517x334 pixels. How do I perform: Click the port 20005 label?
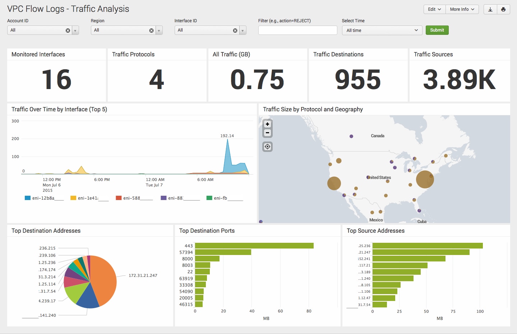[x=186, y=298]
